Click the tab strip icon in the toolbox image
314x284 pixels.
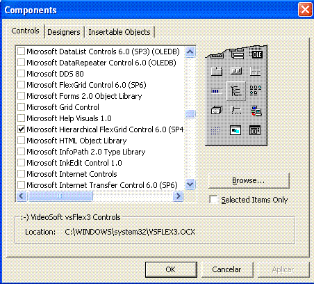[217, 71]
